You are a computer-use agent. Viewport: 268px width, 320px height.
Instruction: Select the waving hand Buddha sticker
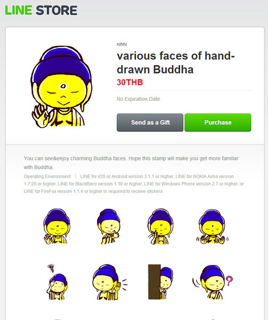pos(56,226)
